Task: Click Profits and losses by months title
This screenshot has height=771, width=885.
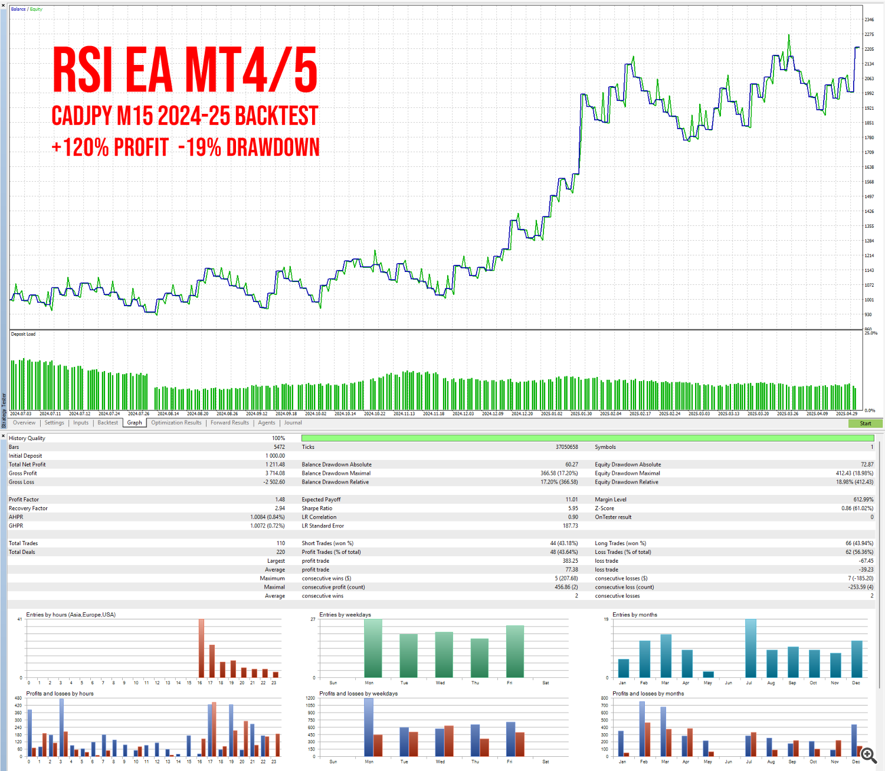Action: click(648, 694)
